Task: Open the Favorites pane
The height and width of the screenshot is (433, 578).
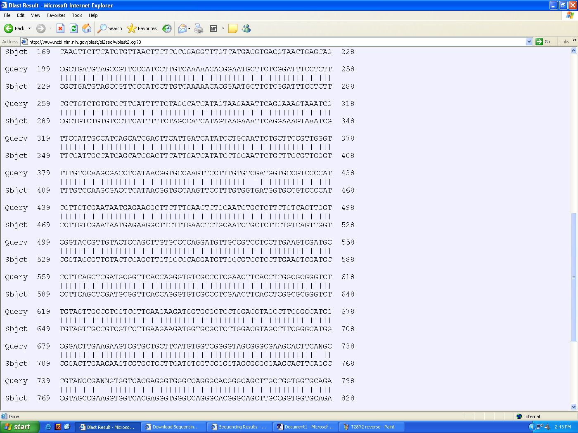Action: tap(142, 28)
